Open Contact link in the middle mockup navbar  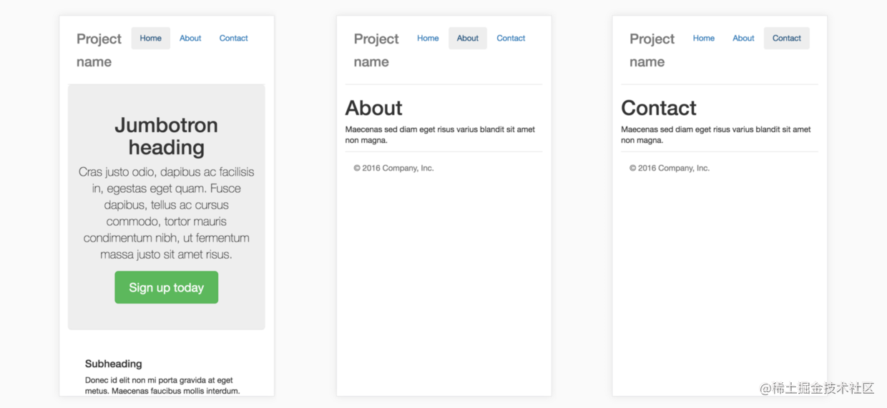(511, 38)
